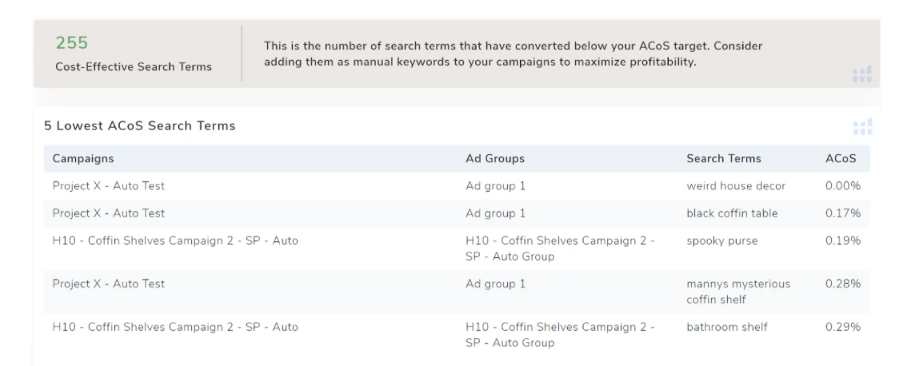
Task: Select the 'weird house decor' search term
Action: pyautogui.click(x=735, y=186)
